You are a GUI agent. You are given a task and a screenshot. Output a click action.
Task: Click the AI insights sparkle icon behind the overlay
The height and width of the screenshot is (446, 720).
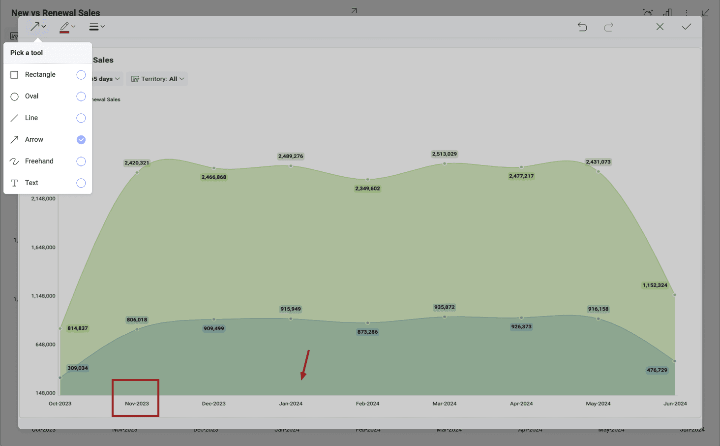point(648,13)
